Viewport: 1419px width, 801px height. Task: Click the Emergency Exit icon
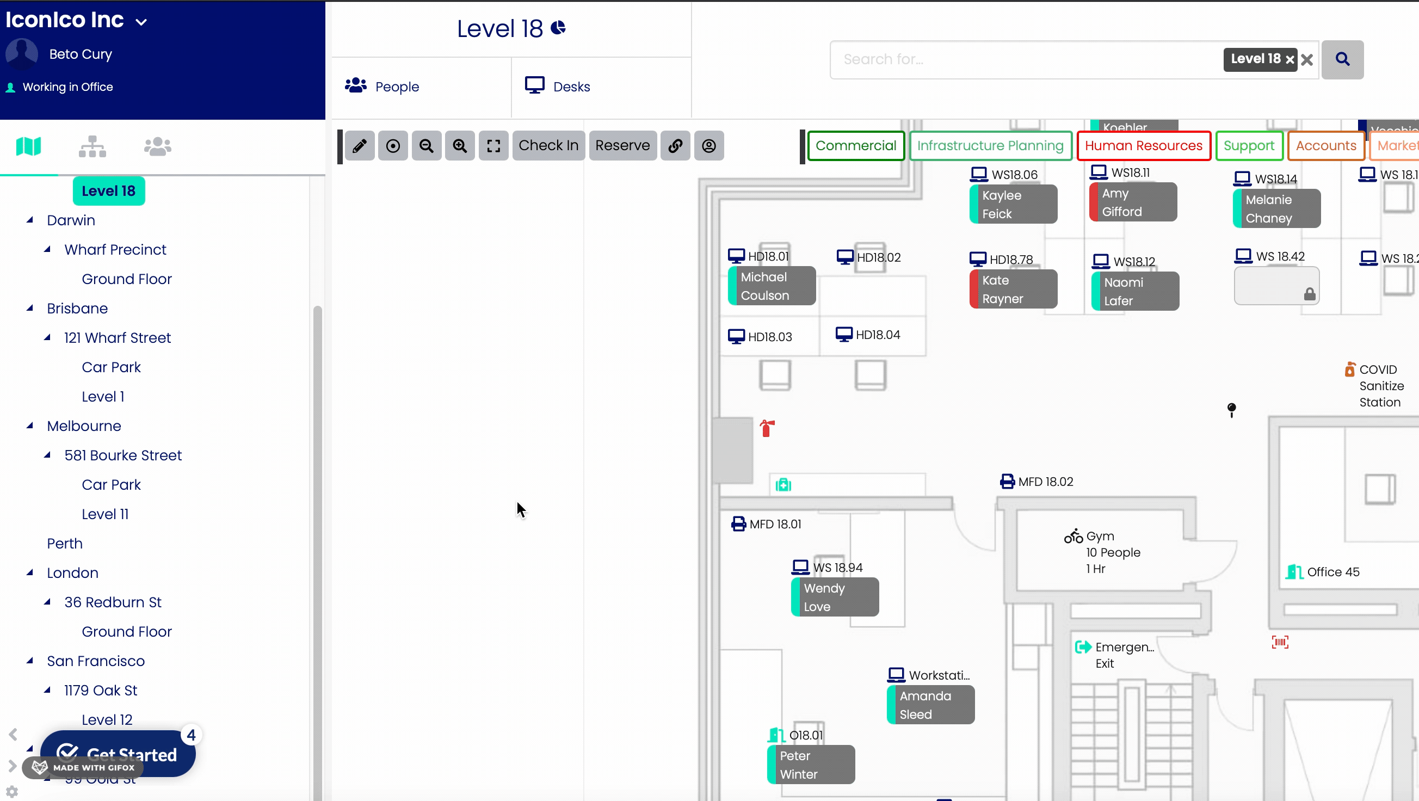(x=1083, y=647)
